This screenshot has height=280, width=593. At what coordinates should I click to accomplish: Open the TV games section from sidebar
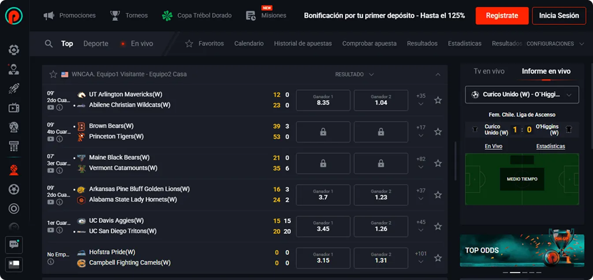pyautogui.click(x=14, y=108)
